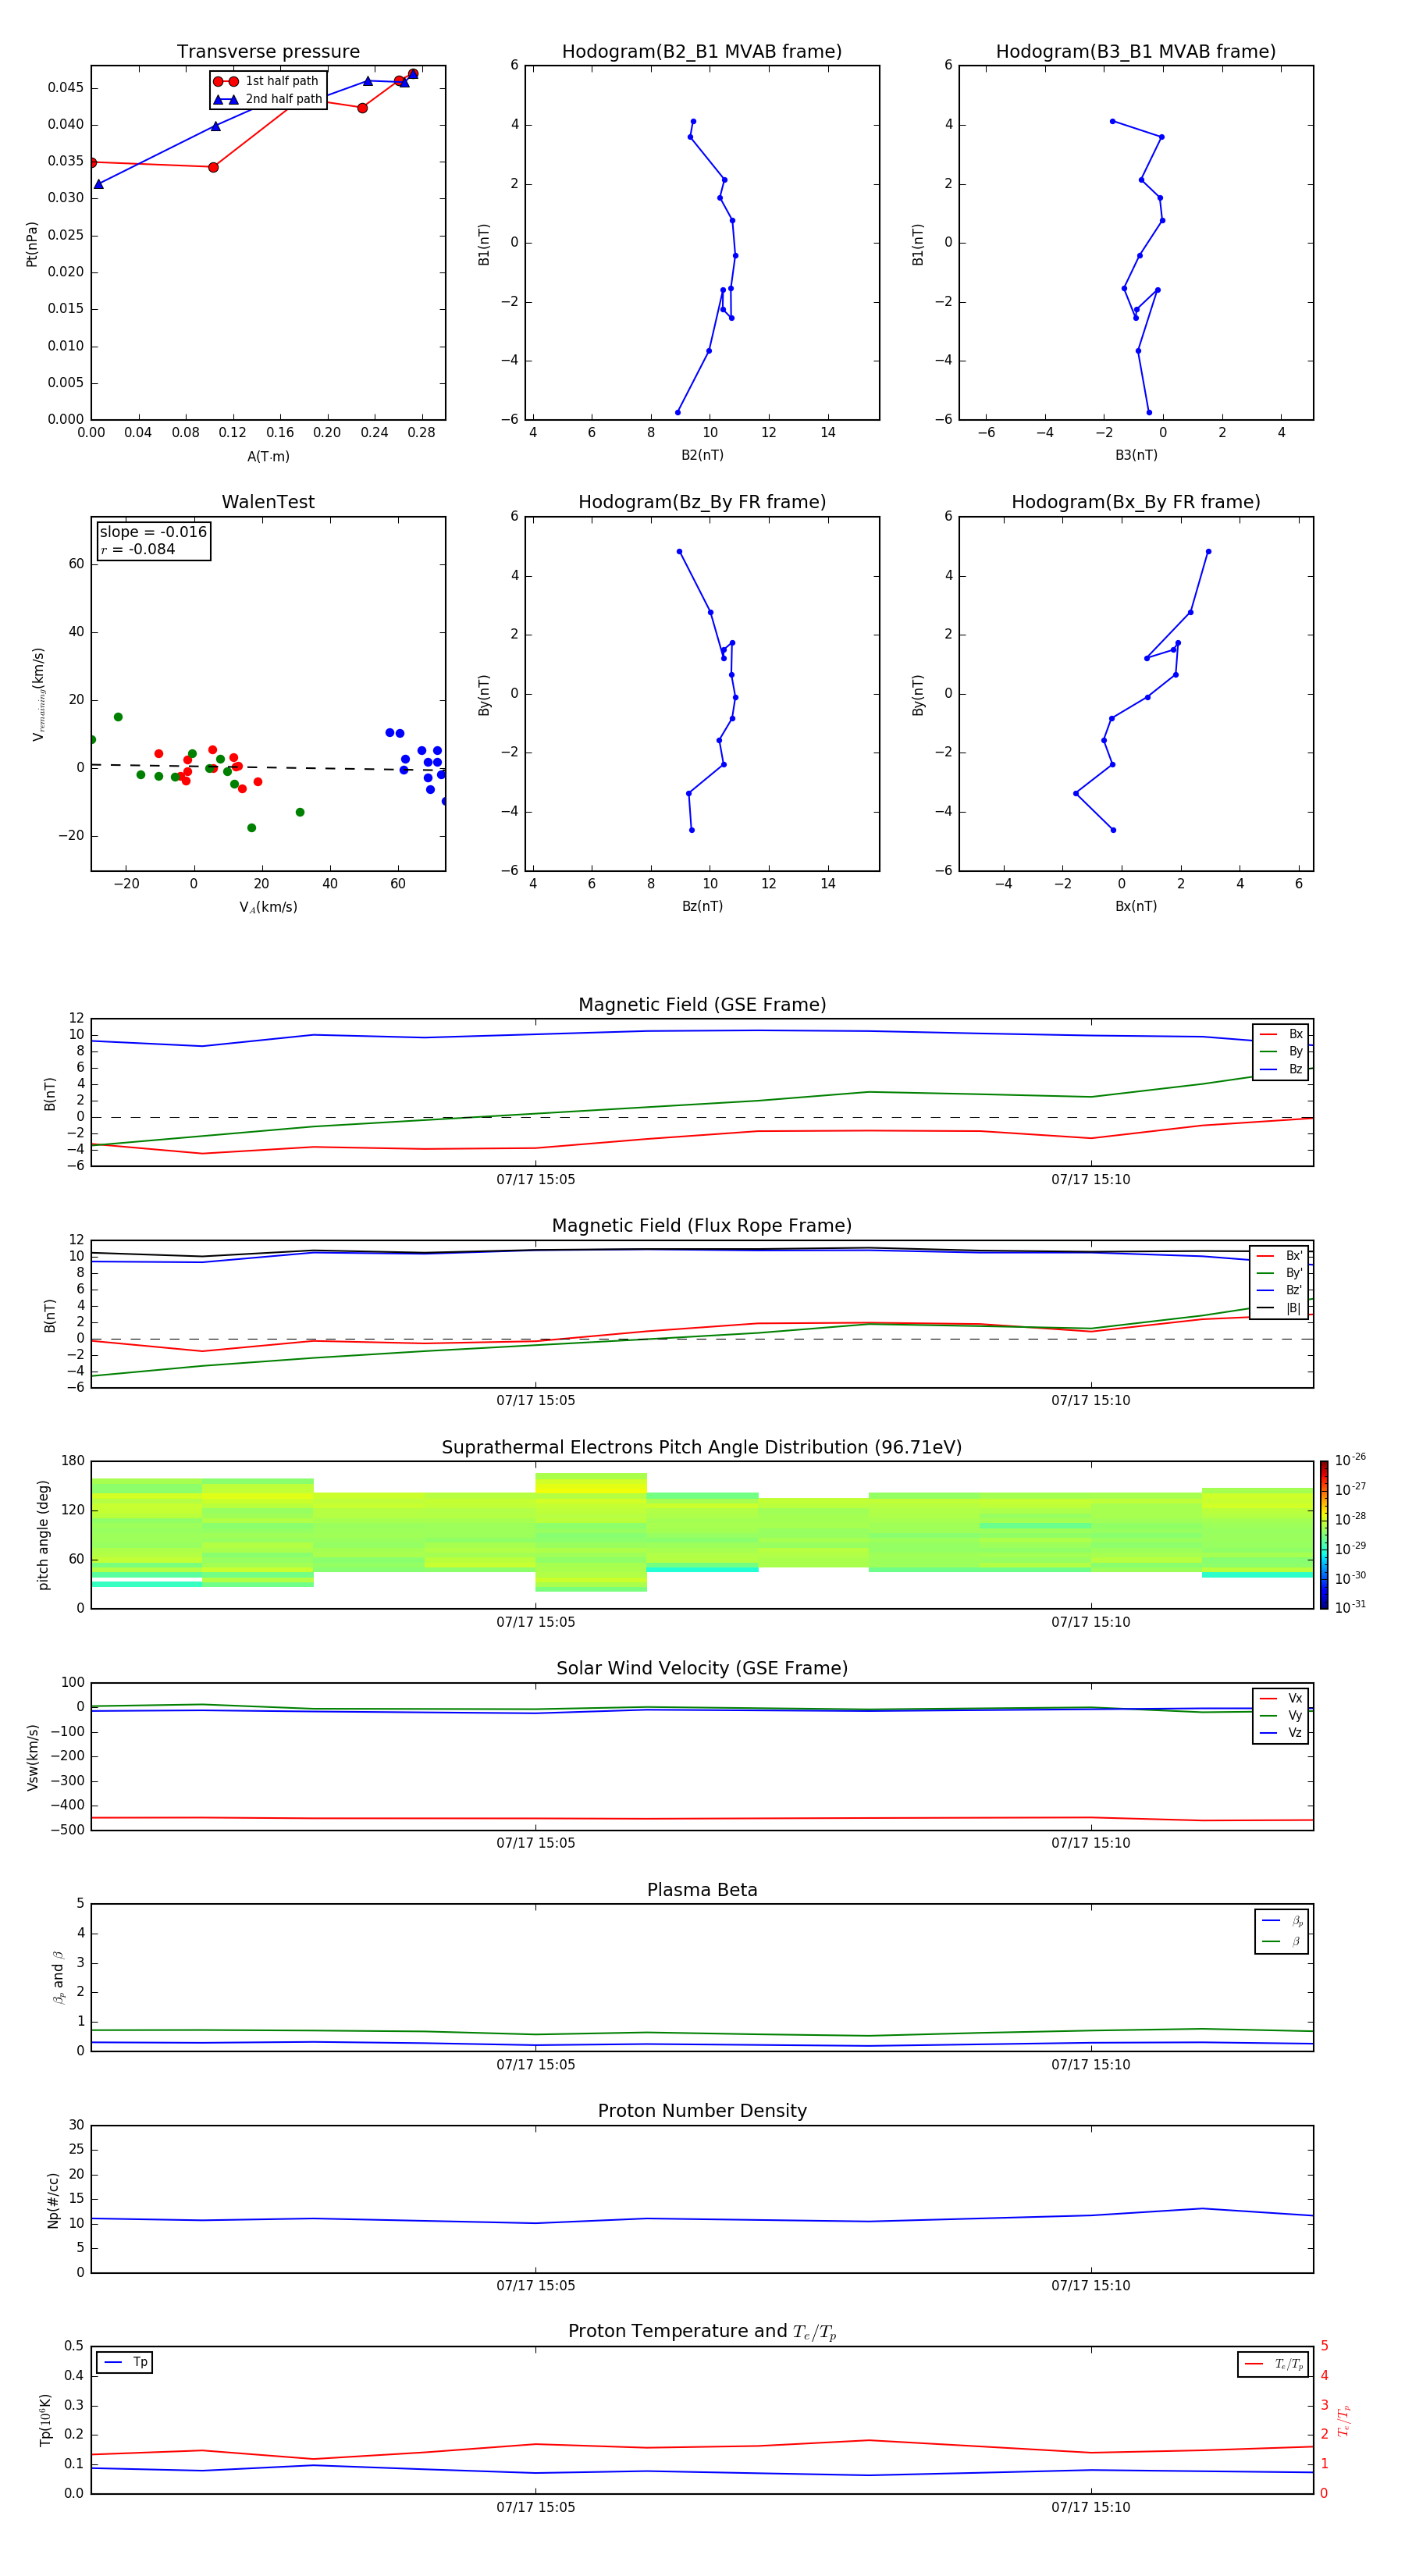Click the "Tp(10^6K)" y-axis label

click(45, 2420)
